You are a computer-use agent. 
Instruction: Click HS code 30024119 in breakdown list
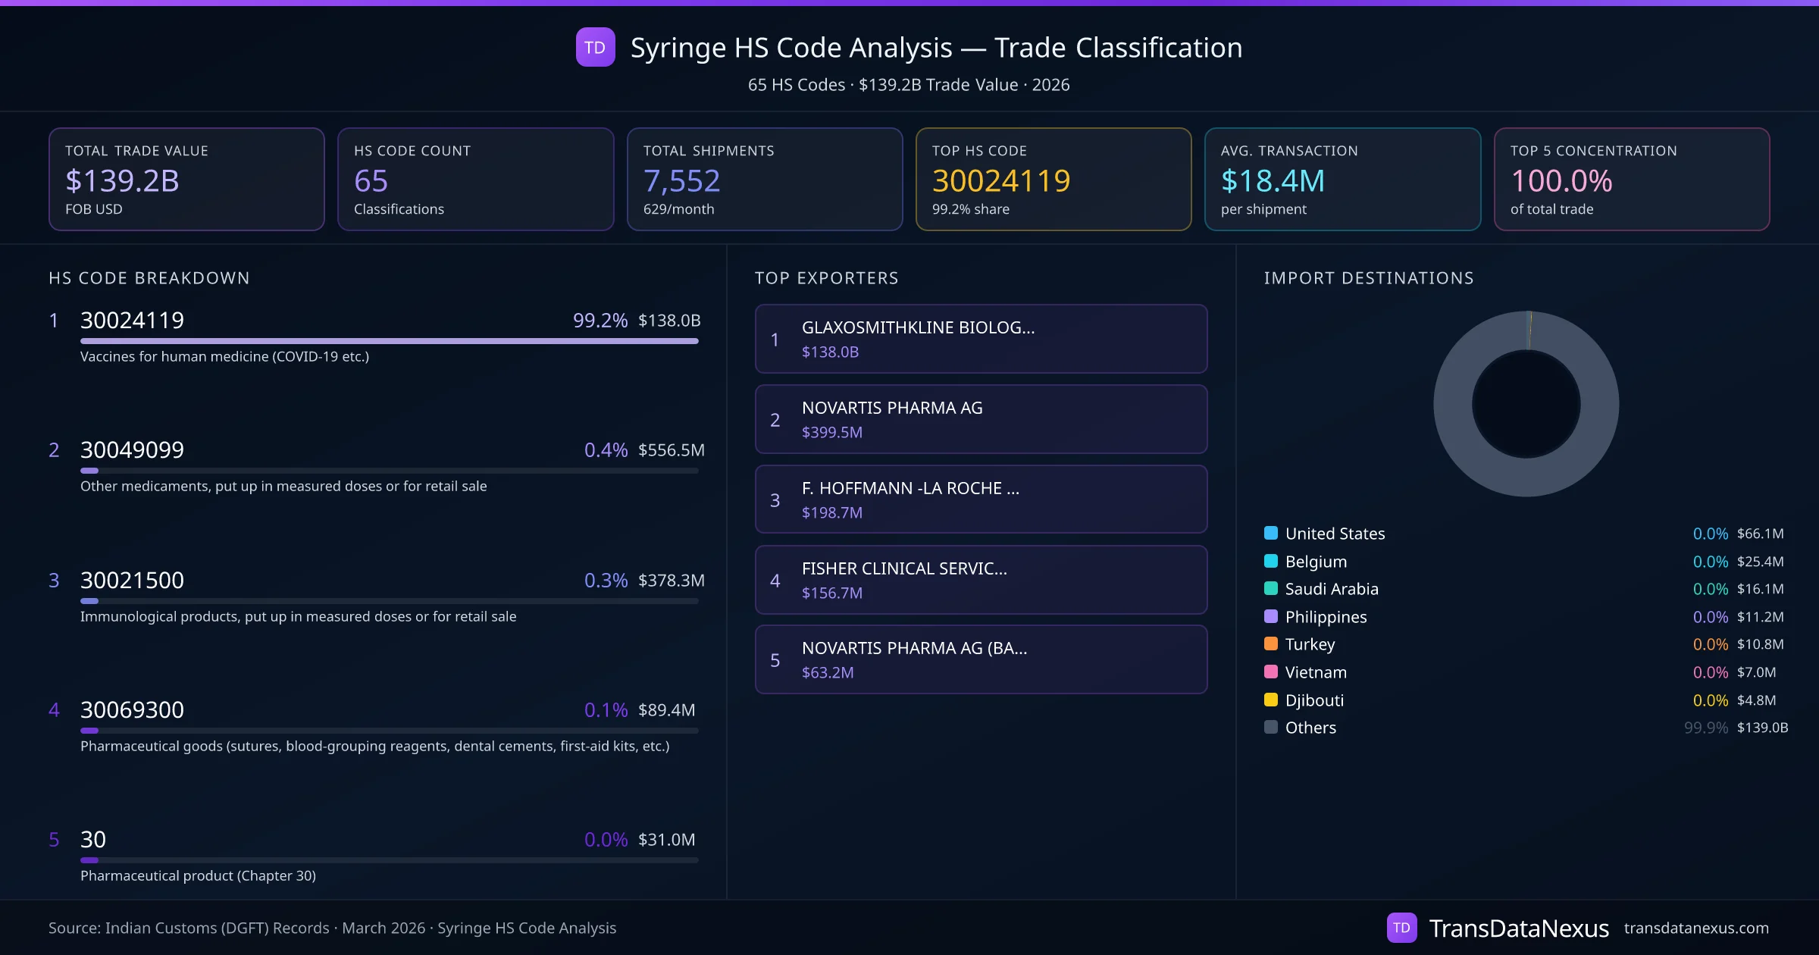pos(133,321)
